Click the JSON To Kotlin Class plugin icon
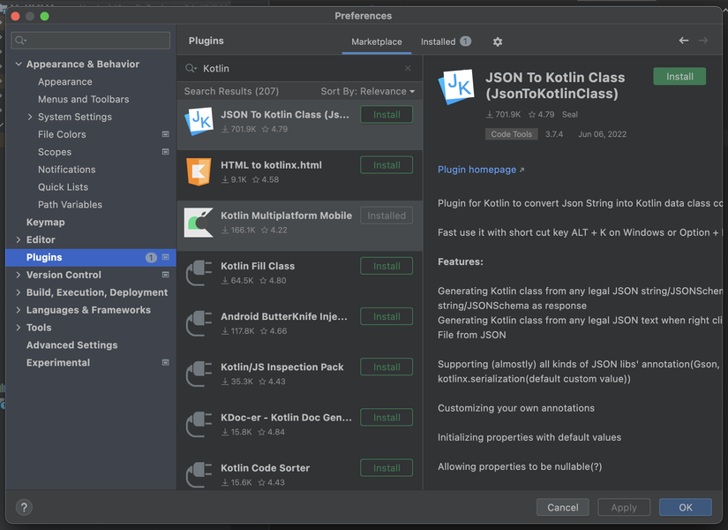Viewport: 728px width, 530px height. 199,121
